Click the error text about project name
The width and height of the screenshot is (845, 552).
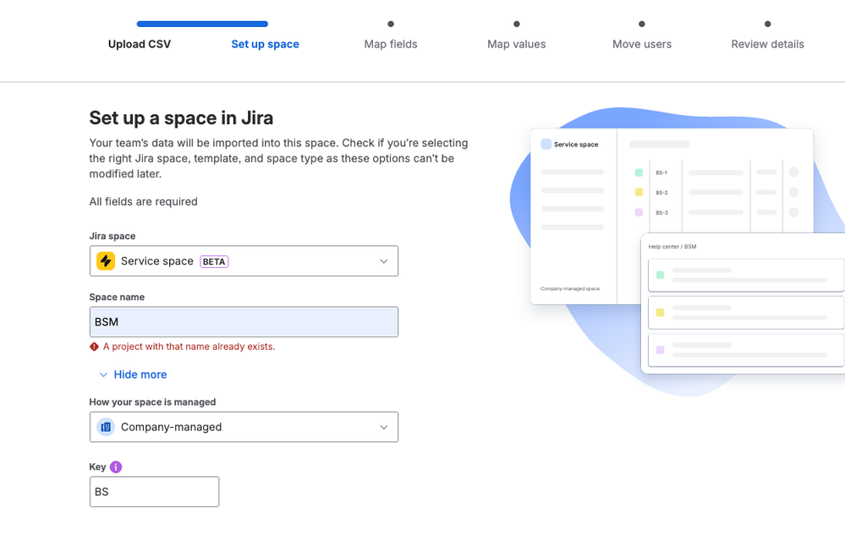189,347
